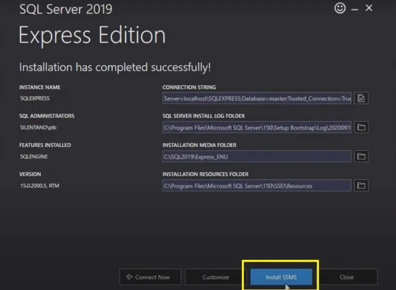The width and height of the screenshot is (396, 290).
Task: Click the installation completed successfully heading
Action: (x=115, y=68)
